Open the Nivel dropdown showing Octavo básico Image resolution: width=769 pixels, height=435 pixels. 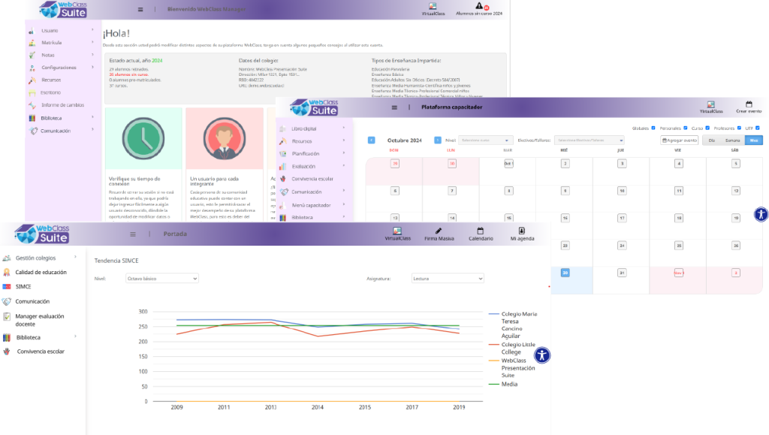pyautogui.click(x=162, y=279)
